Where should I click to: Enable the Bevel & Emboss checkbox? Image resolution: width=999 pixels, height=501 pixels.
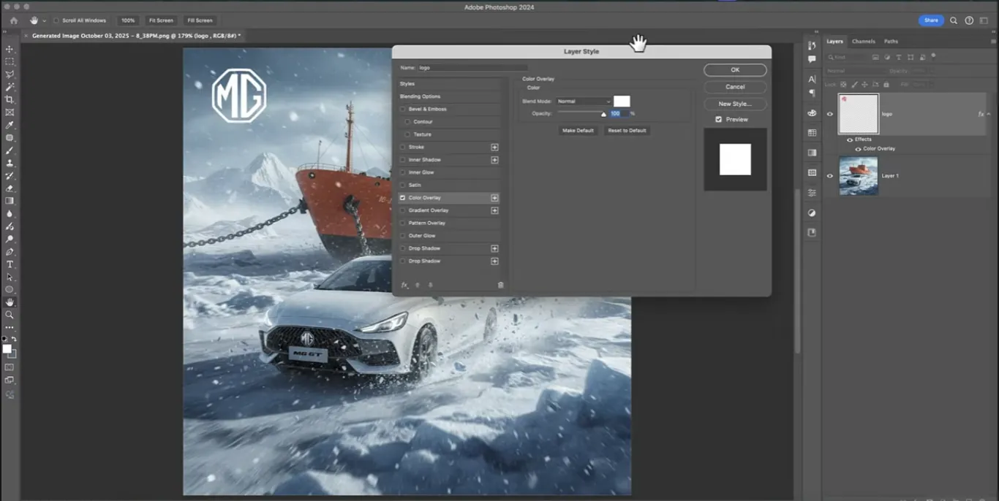[402, 109]
